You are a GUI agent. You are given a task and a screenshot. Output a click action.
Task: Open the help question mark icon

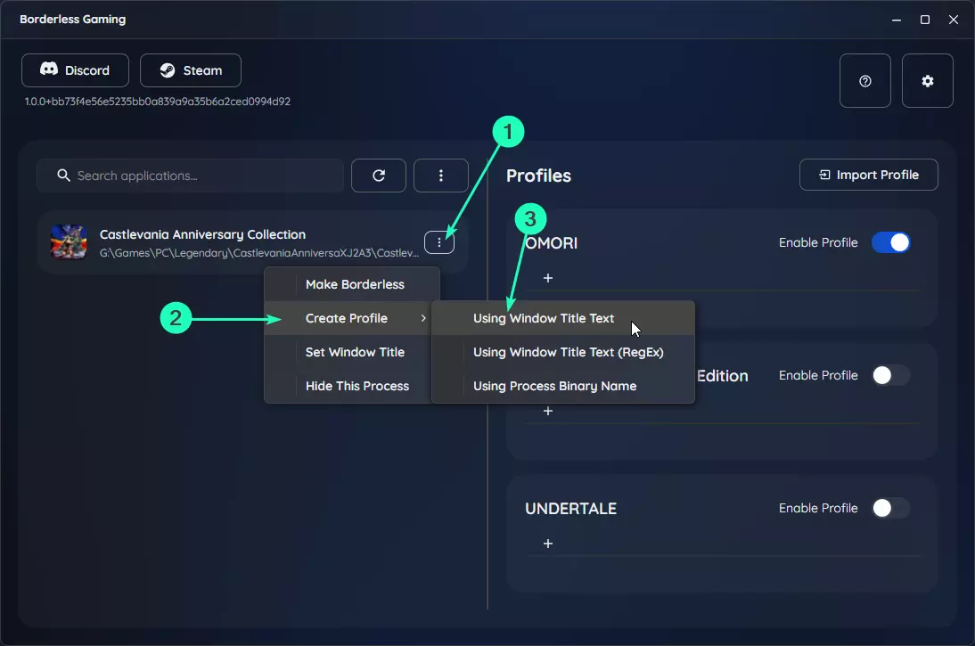(865, 81)
